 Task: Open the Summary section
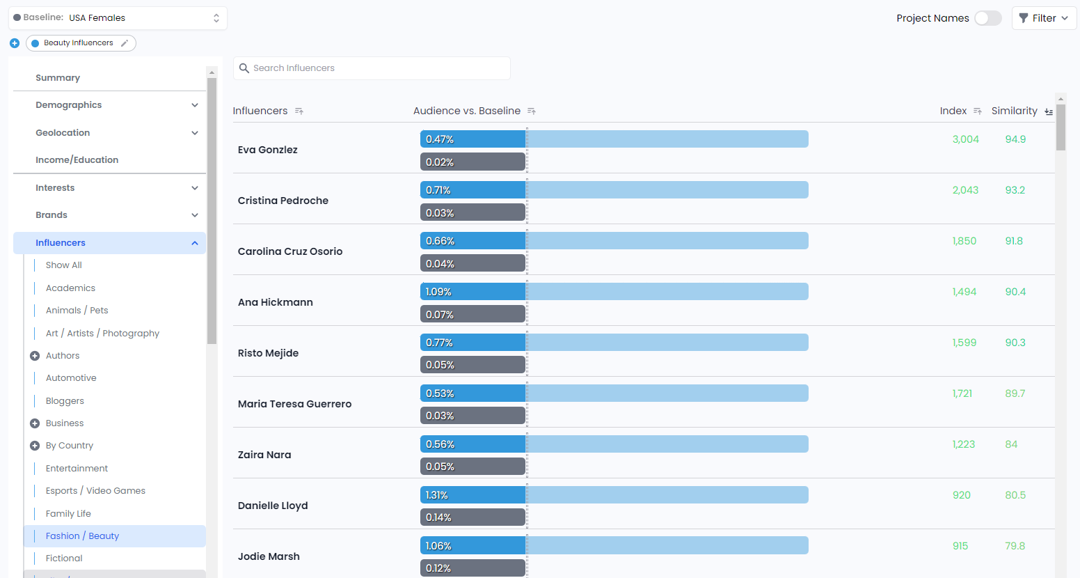58,78
